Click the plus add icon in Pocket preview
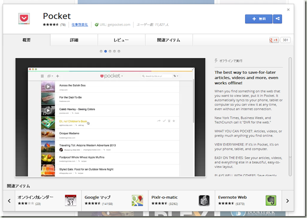The width and height of the screenshot is (307, 218). click(x=58, y=76)
